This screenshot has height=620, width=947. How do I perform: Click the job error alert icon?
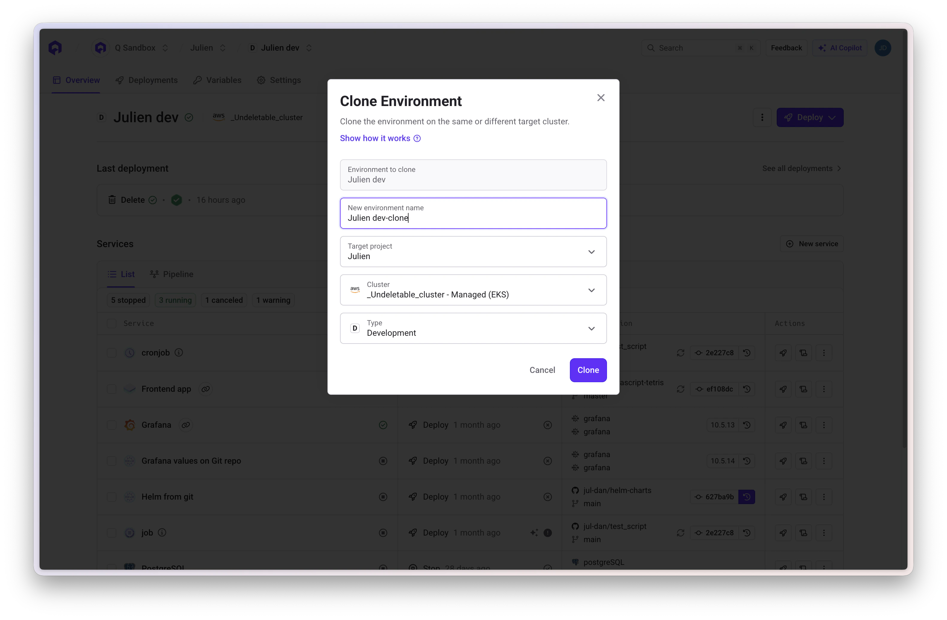click(x=548, y=533)
